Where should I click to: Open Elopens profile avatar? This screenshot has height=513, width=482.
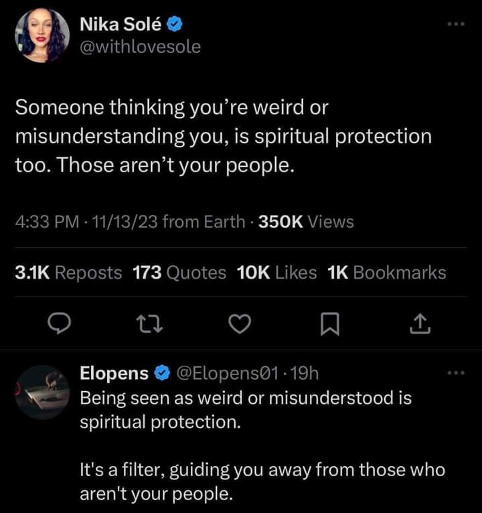tap(42, 392)
